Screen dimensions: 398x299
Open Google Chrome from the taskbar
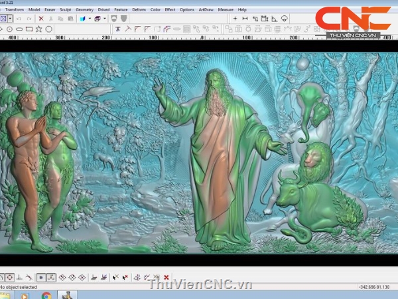pos(46,296)
